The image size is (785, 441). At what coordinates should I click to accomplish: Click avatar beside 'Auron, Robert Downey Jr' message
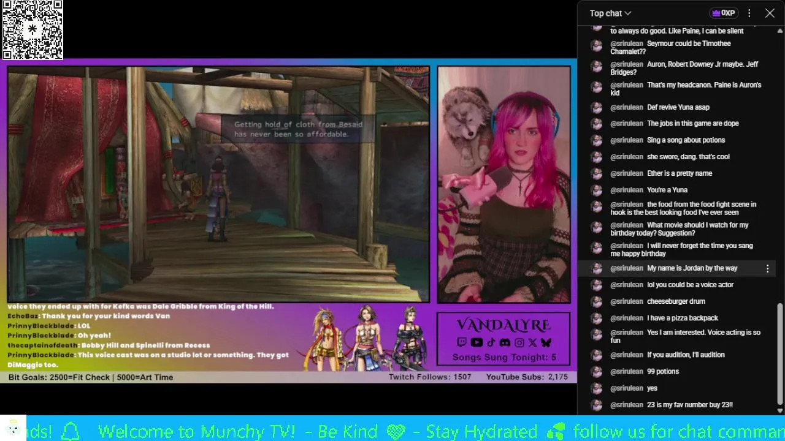[x=596, y=67]
